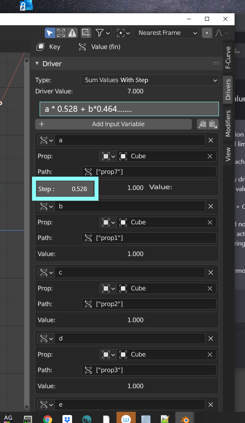
Task: Remove variable a with X icon
Action: click(211, 140)
